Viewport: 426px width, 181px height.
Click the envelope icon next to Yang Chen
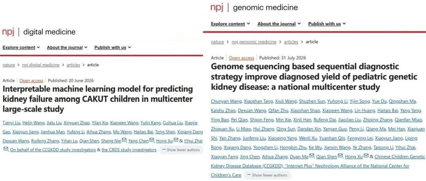click(x=152, y=140)
